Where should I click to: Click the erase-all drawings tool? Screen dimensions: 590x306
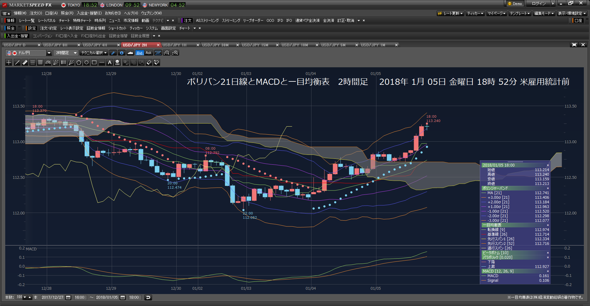tap(157, 62)
